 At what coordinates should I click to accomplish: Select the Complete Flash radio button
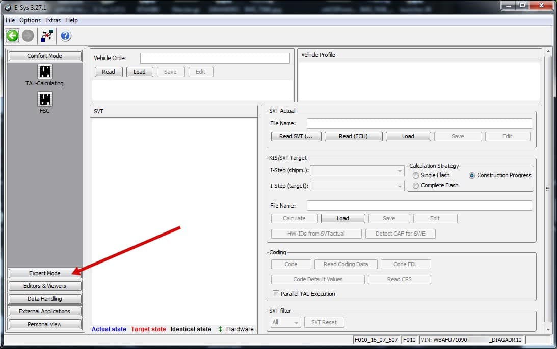point(416,186)
